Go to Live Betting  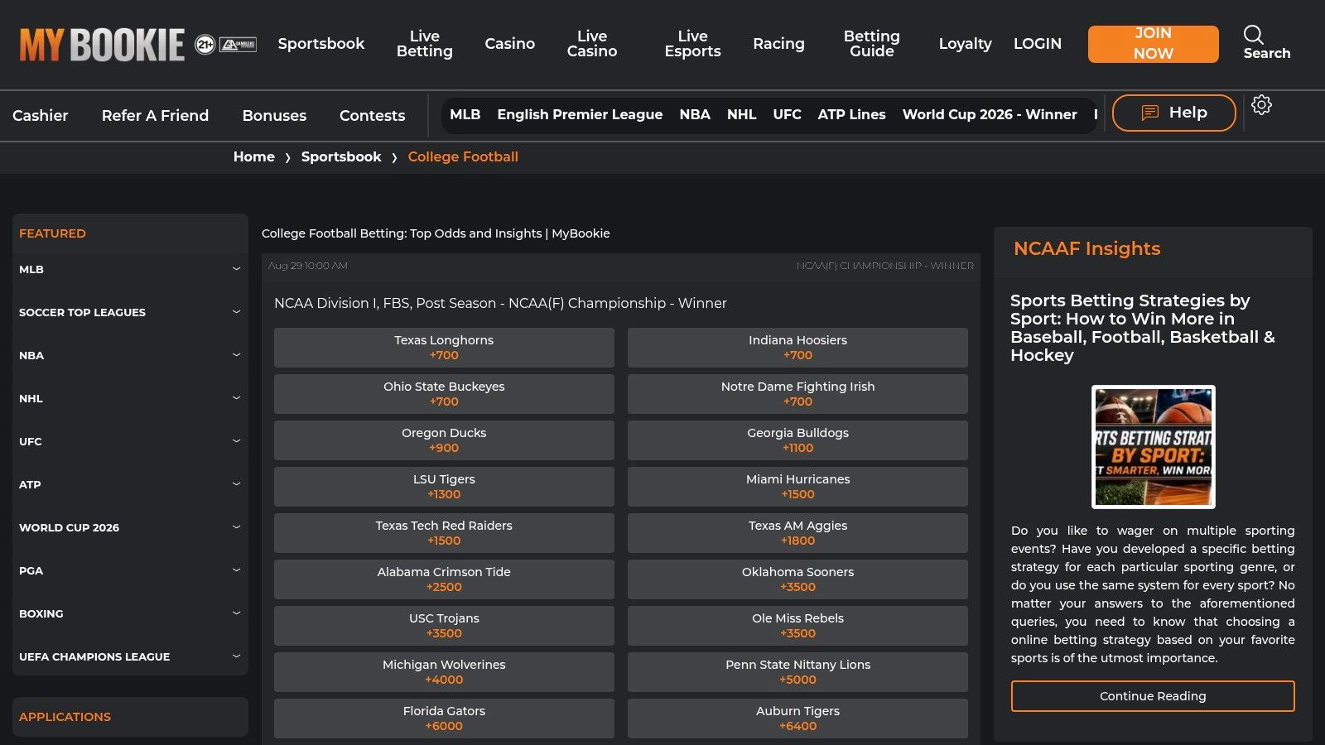pyautogui.click(x=425, y=44)
